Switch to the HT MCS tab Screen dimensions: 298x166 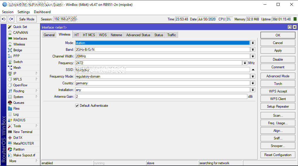coord(89,35)
